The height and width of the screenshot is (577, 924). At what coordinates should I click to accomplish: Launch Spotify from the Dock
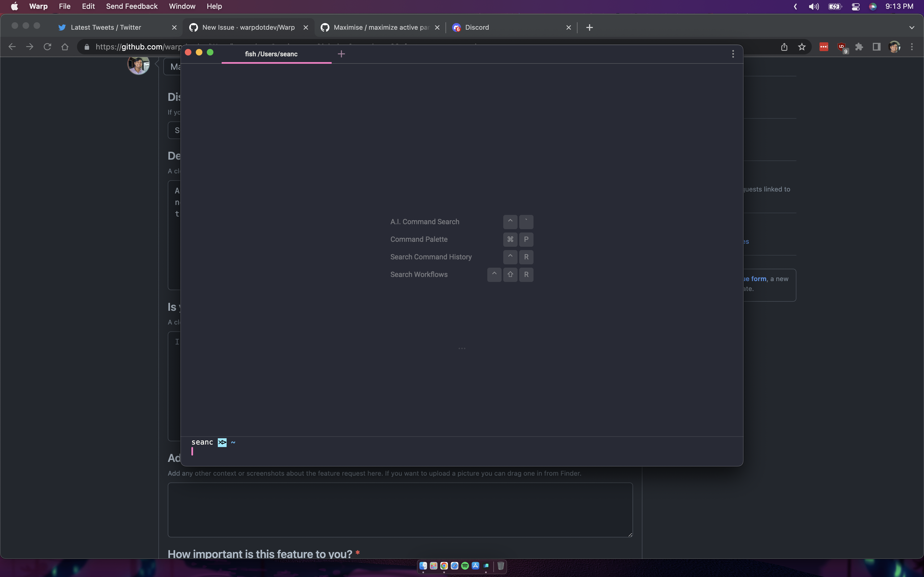click(x=465, y=566)
